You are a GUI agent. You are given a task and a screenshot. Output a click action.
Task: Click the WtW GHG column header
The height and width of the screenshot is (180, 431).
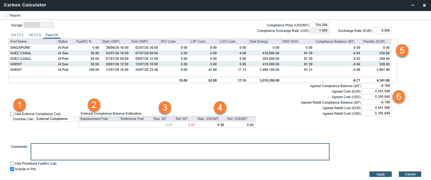coord(298,41)
